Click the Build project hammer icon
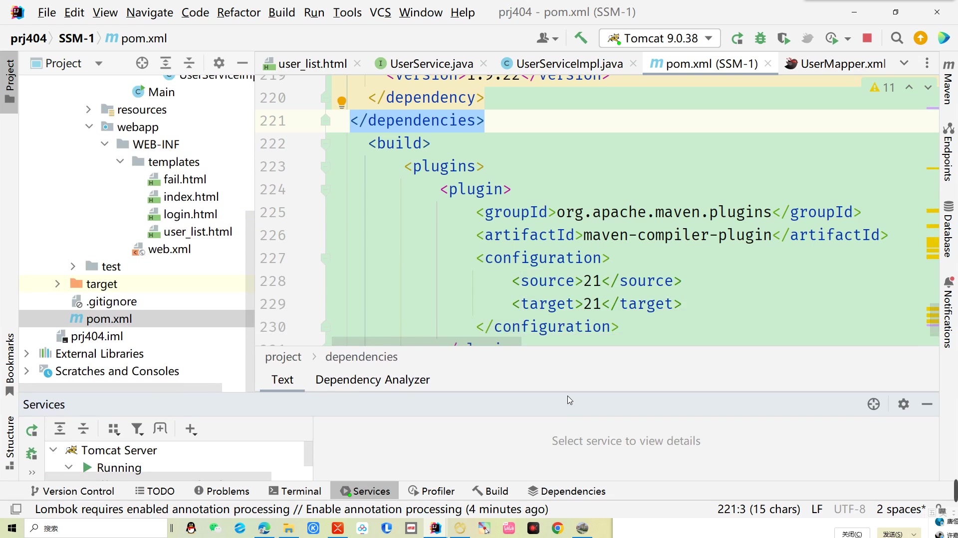Screen dimensions: 958x538 581,38
